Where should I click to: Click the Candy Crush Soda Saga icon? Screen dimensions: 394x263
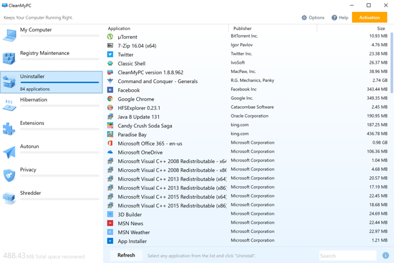pos(110,126)
